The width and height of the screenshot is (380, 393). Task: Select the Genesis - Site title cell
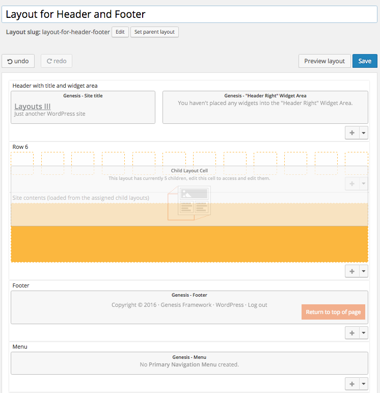click(x=83, y=107)
